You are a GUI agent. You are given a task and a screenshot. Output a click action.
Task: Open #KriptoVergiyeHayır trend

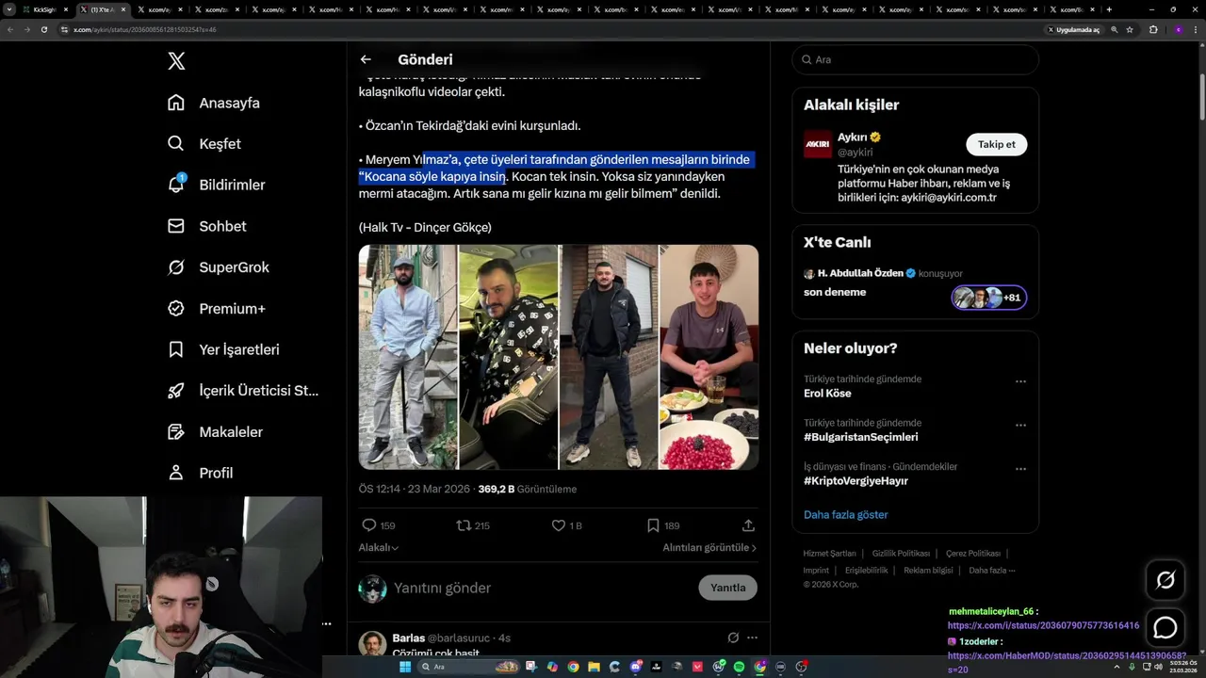point(856,481)
